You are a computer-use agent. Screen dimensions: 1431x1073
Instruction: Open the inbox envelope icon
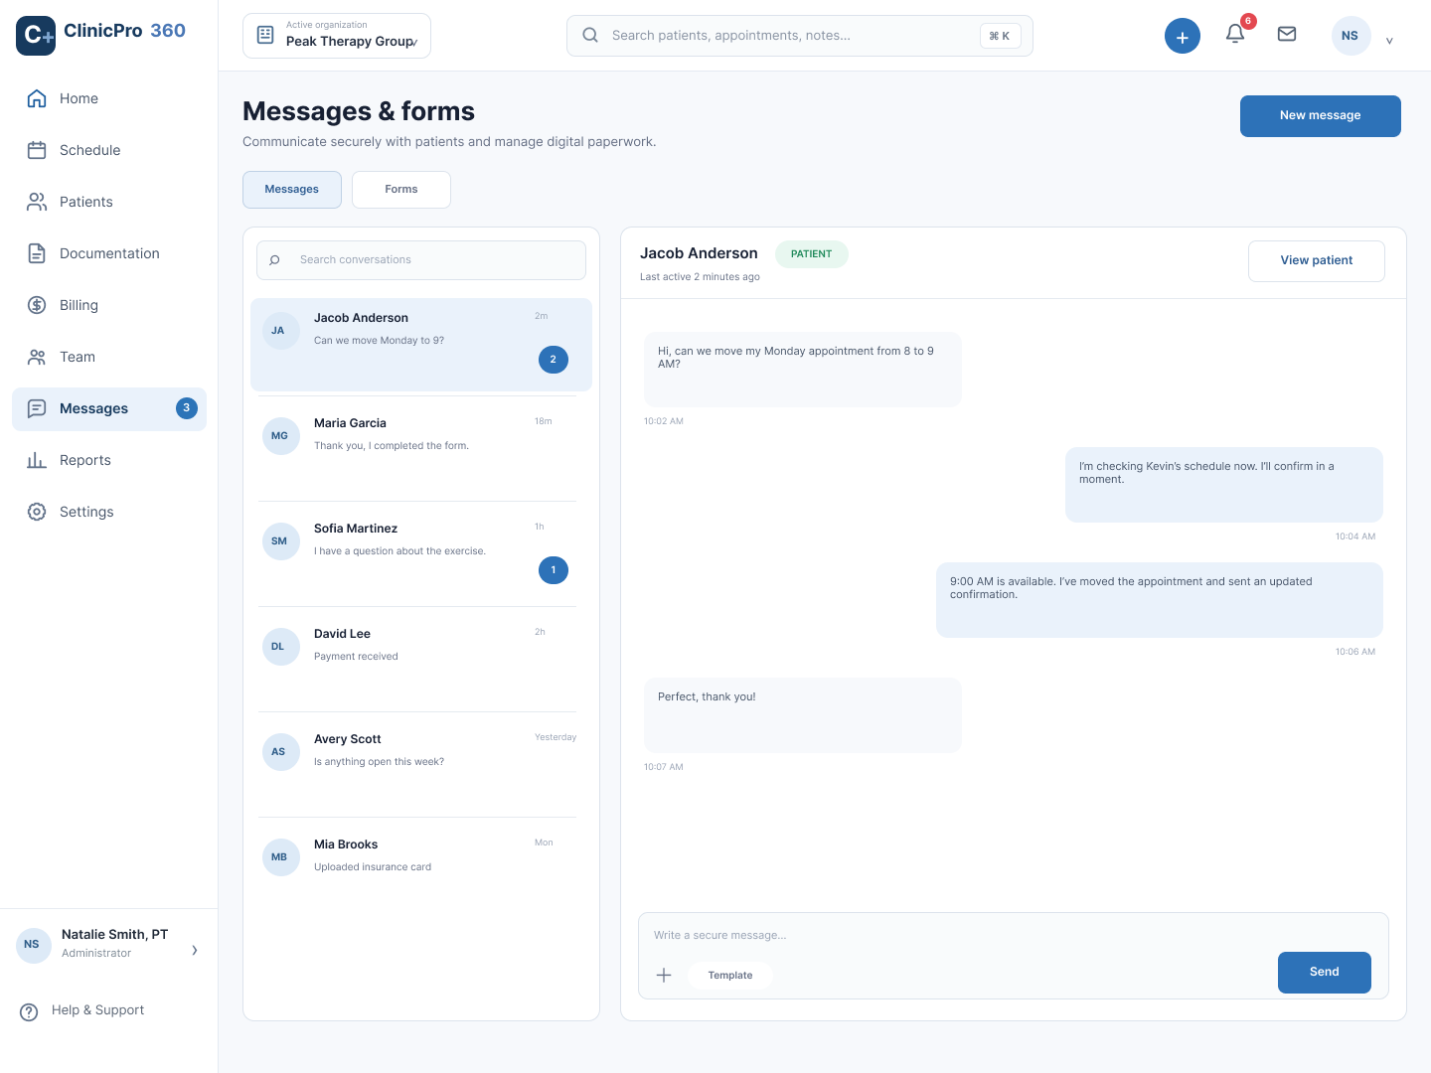pyautogui.click(x=1287, y=34)
